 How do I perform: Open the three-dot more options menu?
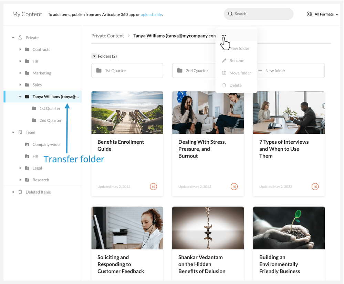coord(224,35)
